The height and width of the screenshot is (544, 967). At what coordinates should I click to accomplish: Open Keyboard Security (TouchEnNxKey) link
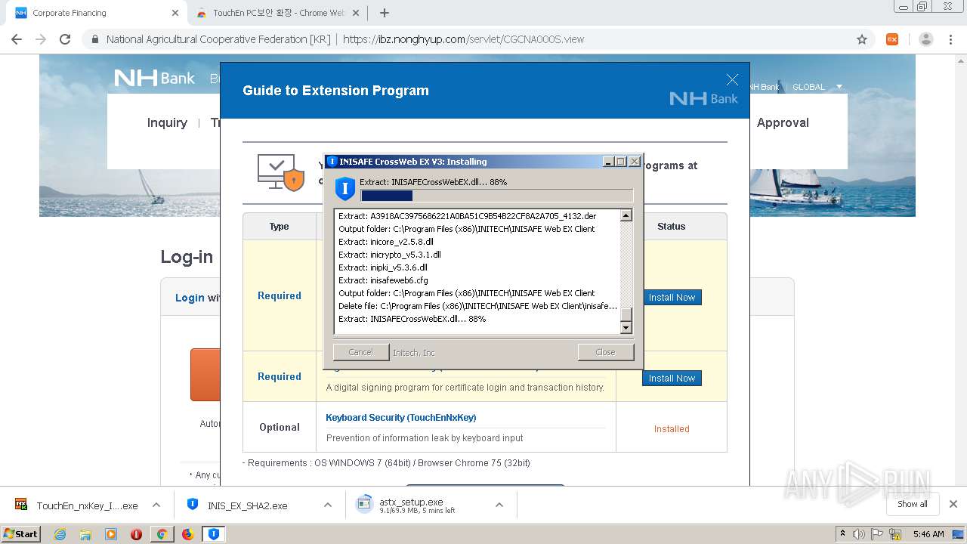tap(400, 418)
